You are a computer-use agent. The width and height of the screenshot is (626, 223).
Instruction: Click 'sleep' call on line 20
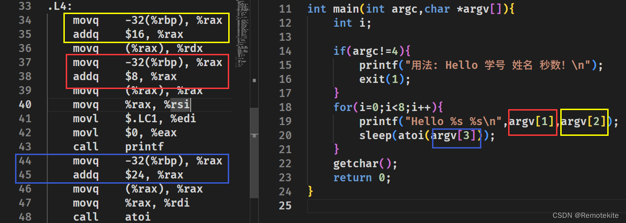376,135
